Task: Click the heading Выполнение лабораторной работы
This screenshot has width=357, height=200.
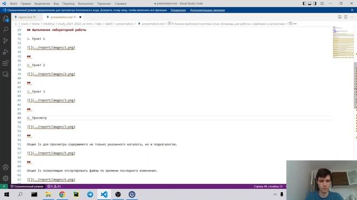Action: click(56, 30)
